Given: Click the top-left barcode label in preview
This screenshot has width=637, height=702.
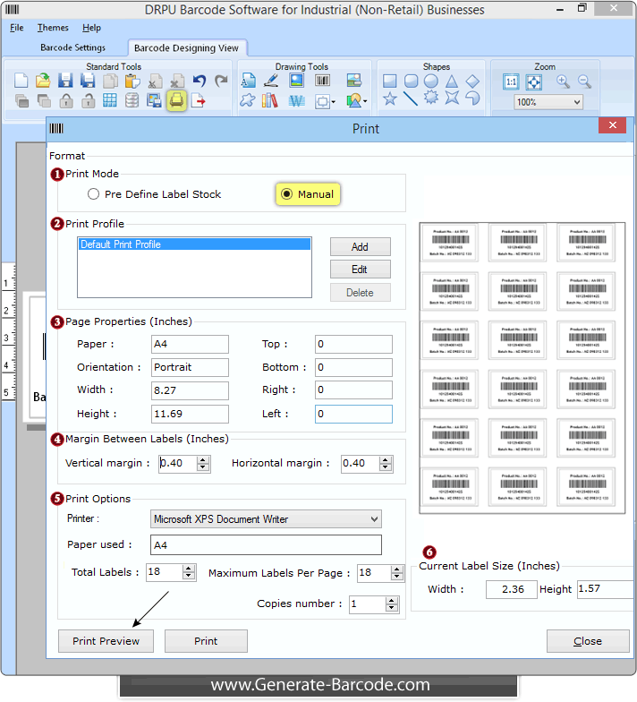Looking at the screenshot, I should (450, 242).
